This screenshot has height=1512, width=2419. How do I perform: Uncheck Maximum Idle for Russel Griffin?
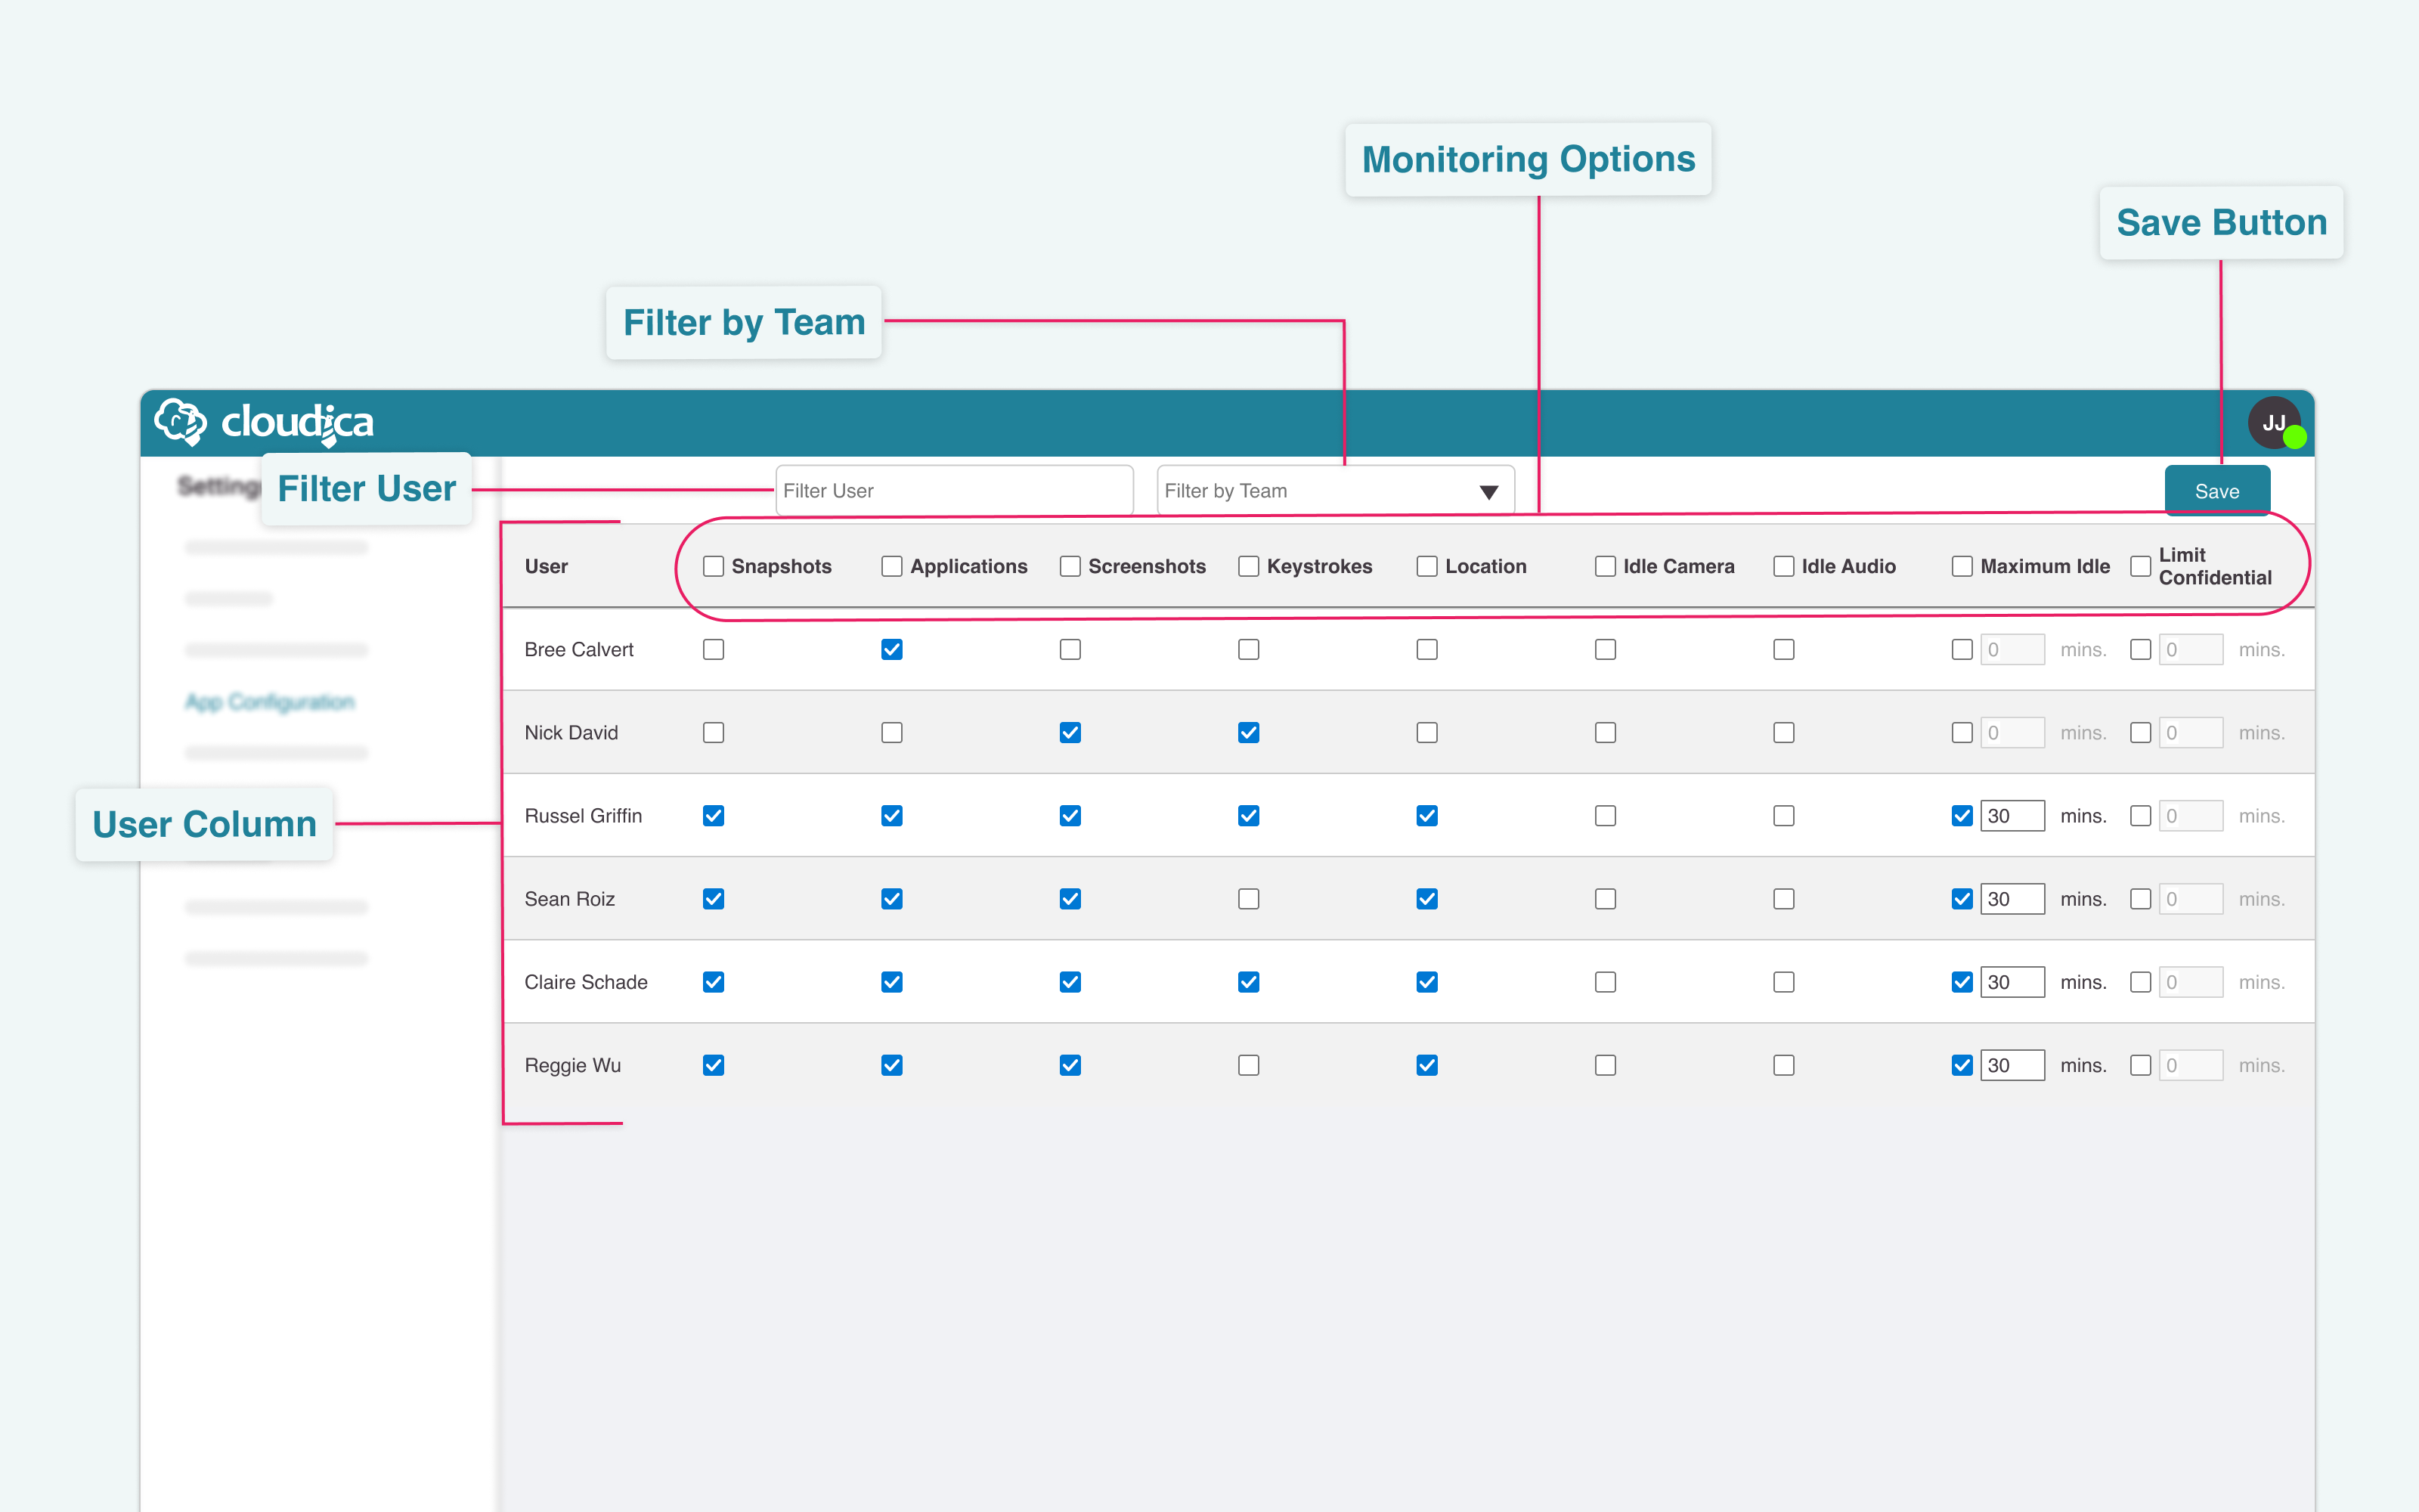pos(1962,815)
